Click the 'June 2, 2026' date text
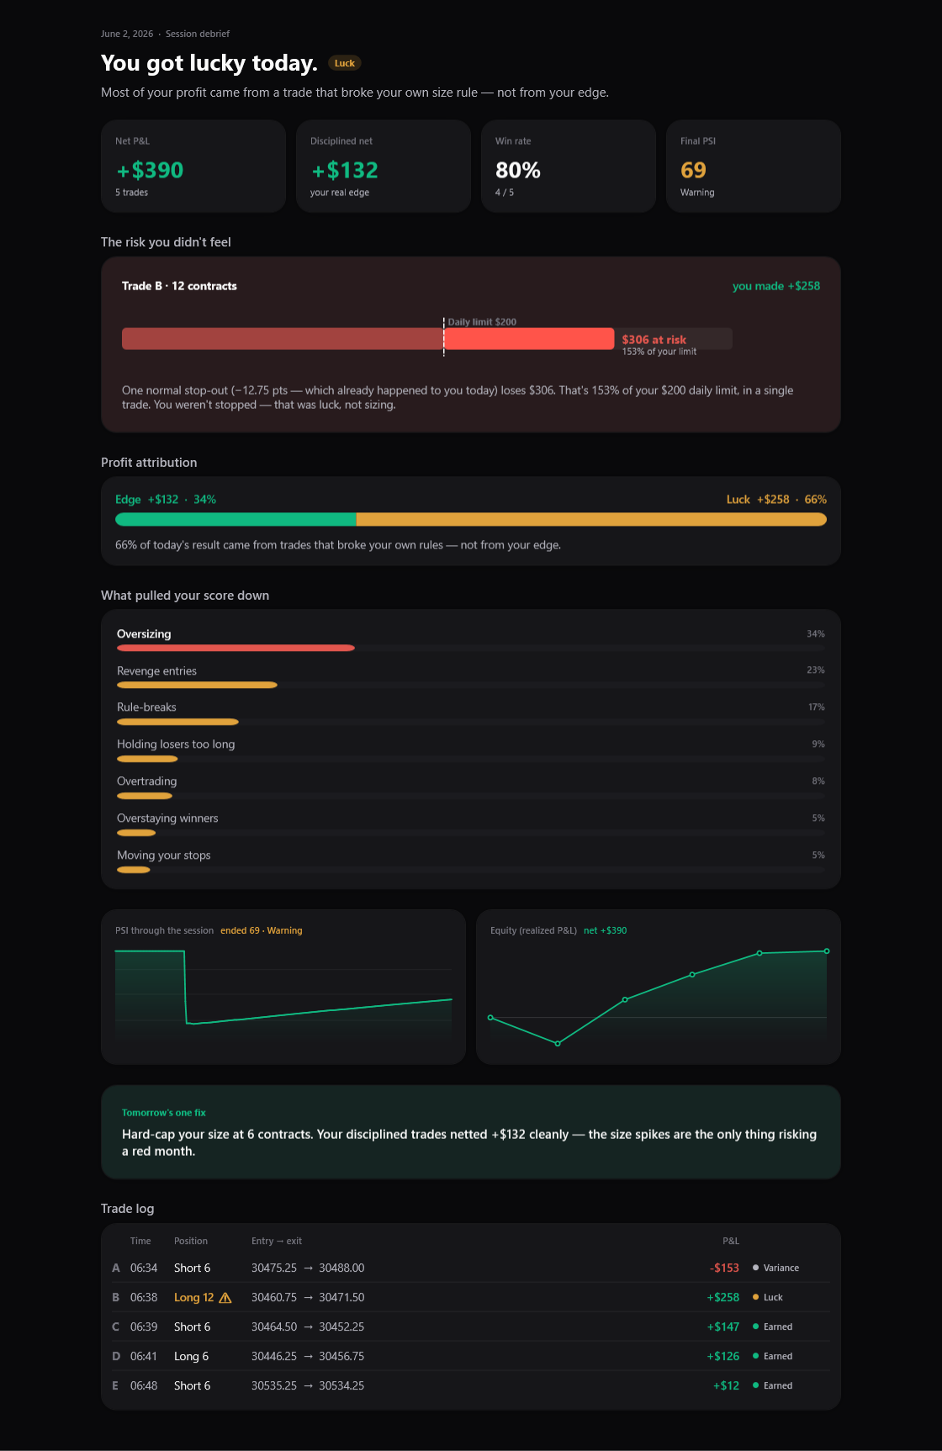This screenshot has width=942, height=1451. pyautogui.click(x=127, y=34)
